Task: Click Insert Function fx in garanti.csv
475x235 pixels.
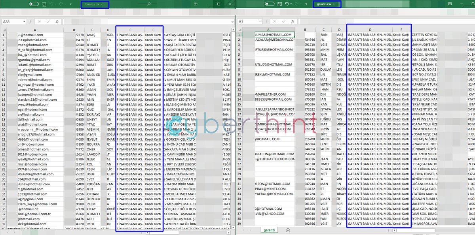Action: [x=293, y=22]
